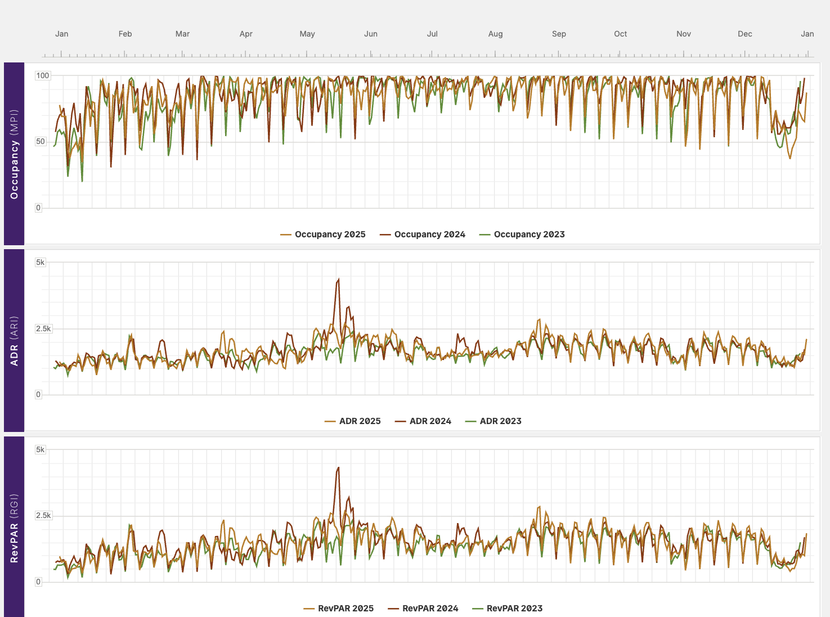This screenshot has width=830, height=617.
Task: Hide the ADR 2024 series via legend
Action: [423, 421]
